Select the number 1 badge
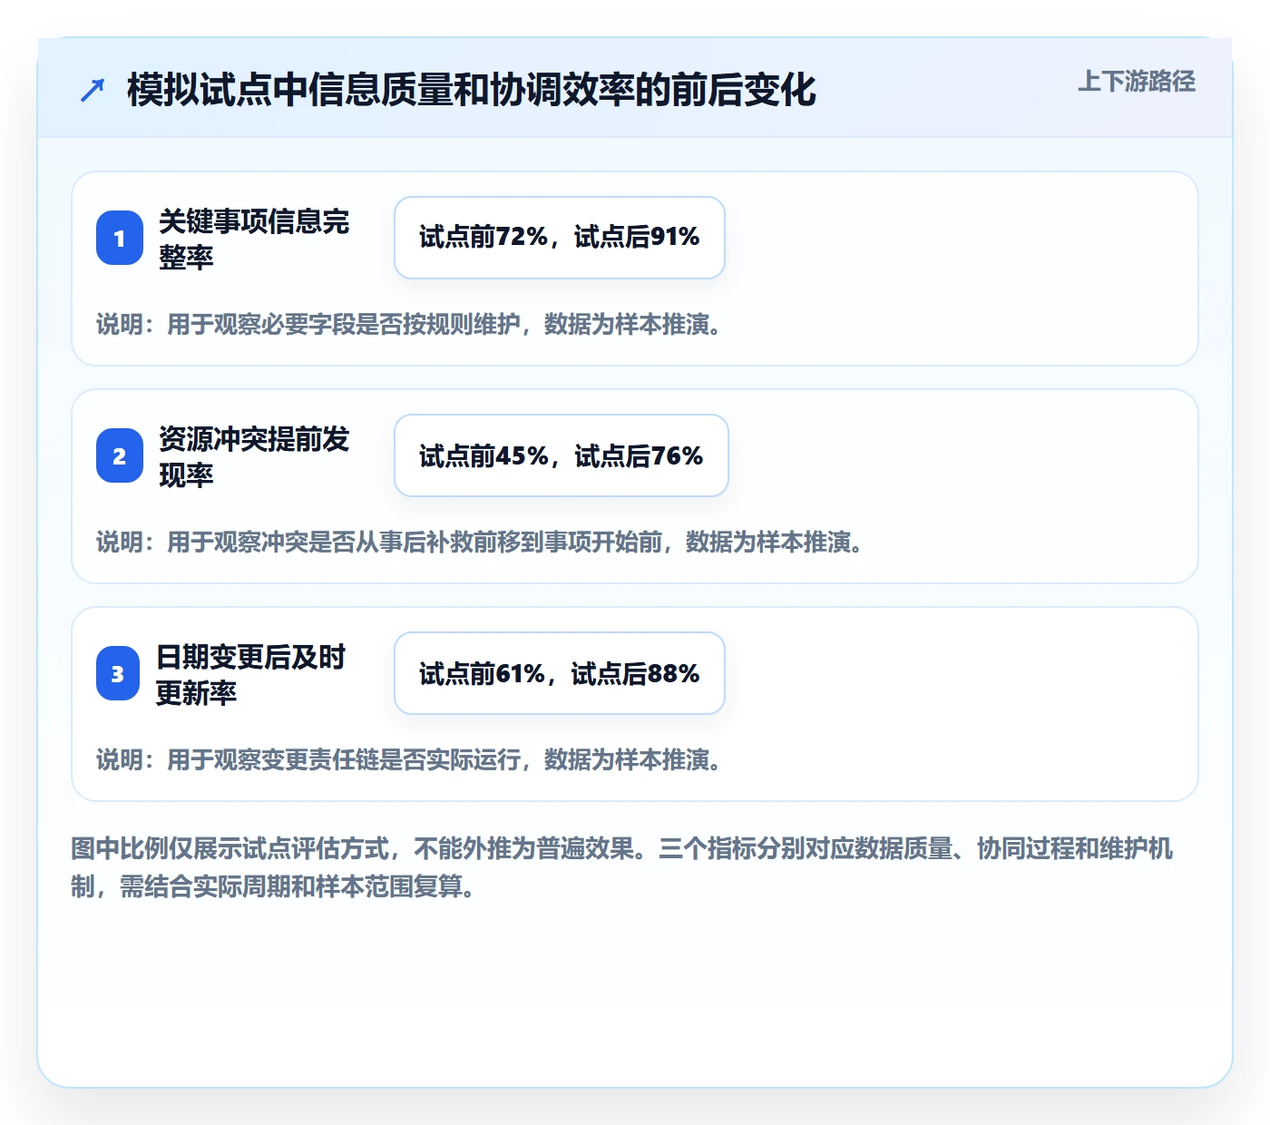 (120, 238)
